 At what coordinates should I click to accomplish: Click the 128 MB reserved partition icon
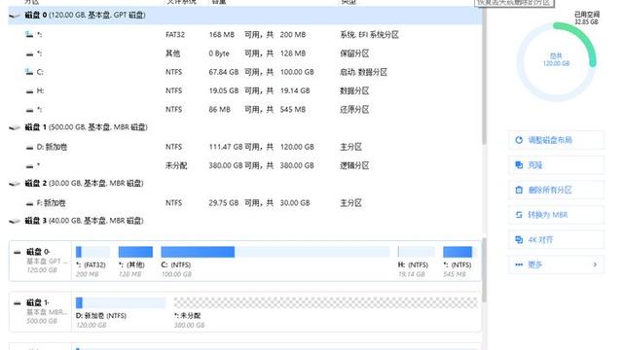click(29, 54)
